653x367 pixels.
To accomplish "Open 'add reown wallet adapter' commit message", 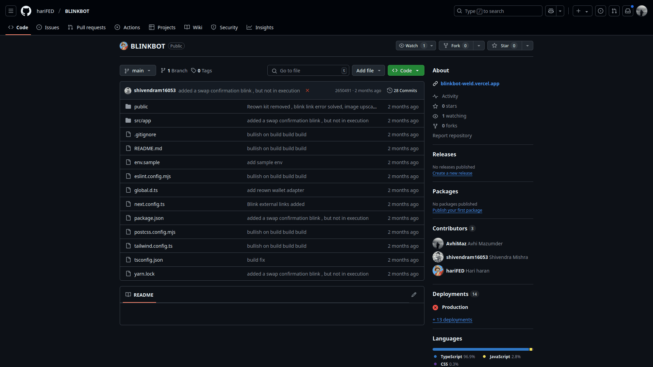I will [x=275, y=190].
